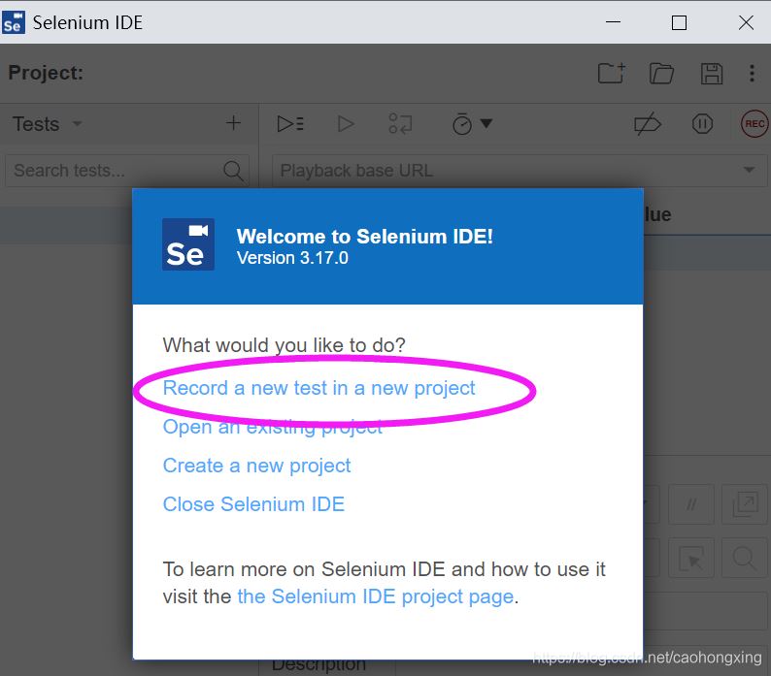The height and width of the screenshot is (676, 771).
Task: Toggle the enable/disable command comment button
Action: tap(691, 504)
